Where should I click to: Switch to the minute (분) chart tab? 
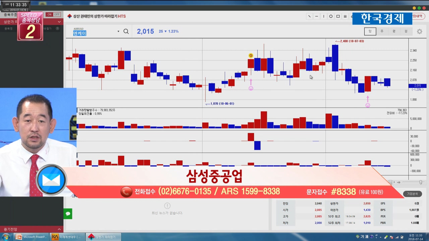(x=406, y=31)
